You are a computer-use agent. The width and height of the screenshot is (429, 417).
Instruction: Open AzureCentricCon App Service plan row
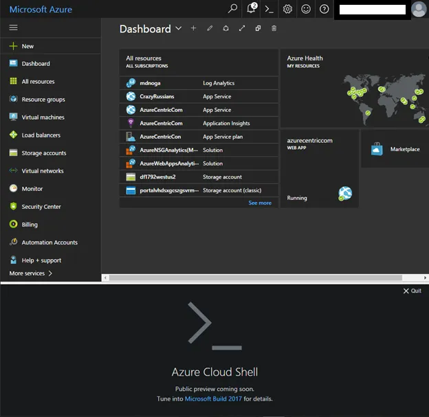click(x=199, y=137)
